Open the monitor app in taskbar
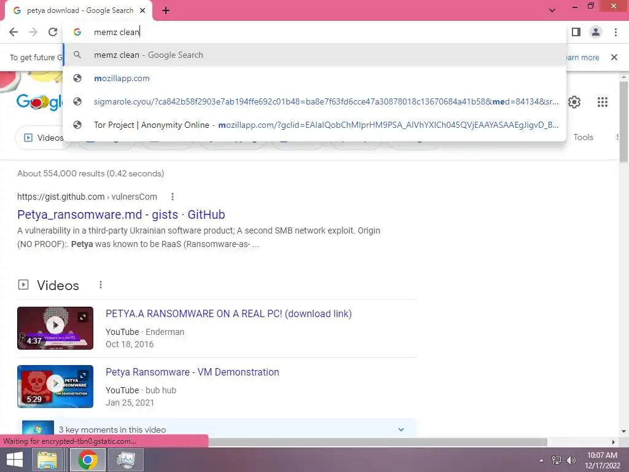Image resolution: width=629 pixels, height=472 pixels. pos(126,460)
